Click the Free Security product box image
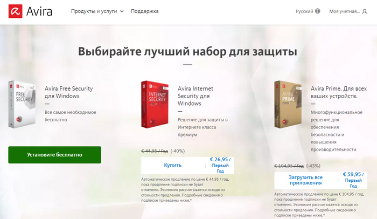 pos(22,104)
